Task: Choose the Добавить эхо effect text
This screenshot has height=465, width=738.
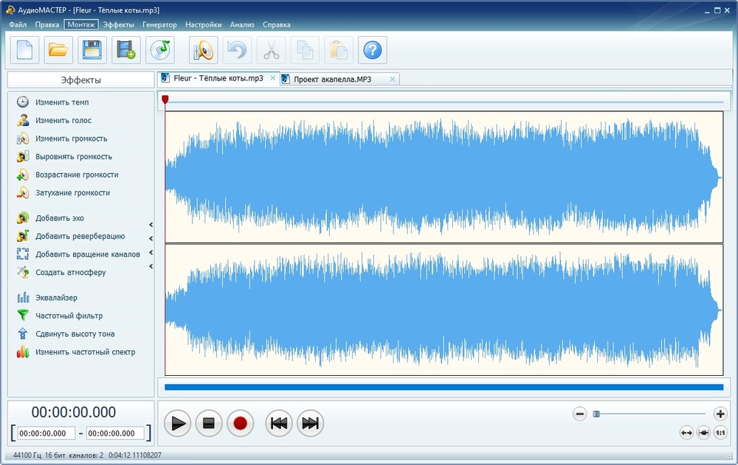Action: tap(60, 217)
